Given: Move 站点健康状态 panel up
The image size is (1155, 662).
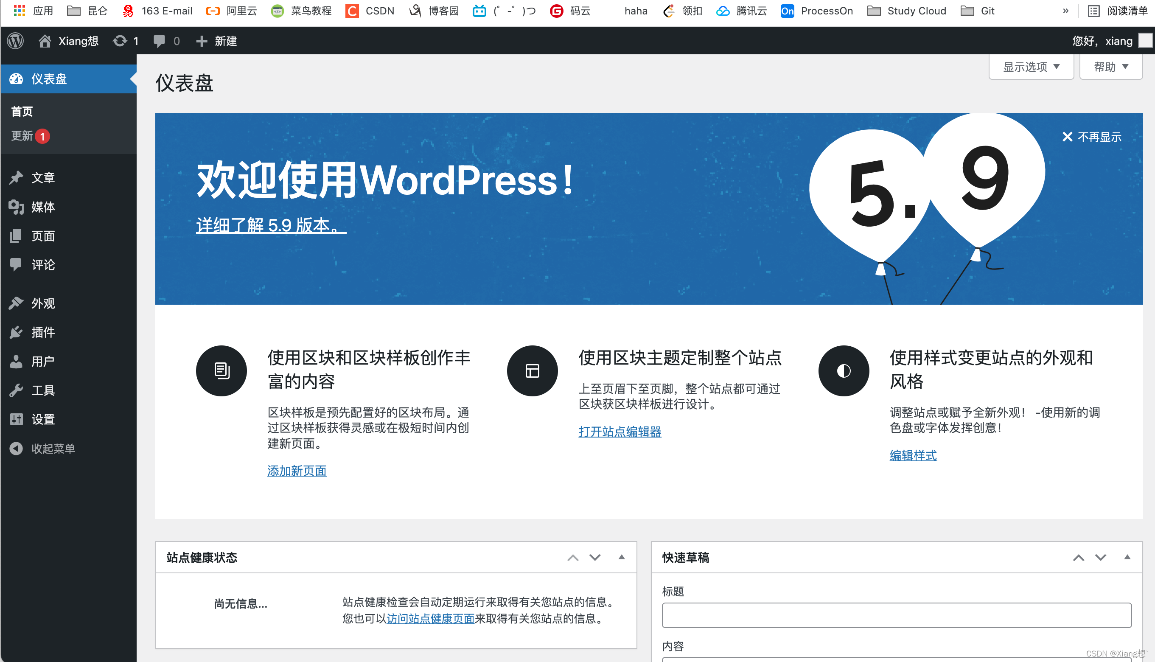Looking at the screenshot, I should [x=573, y=558].
